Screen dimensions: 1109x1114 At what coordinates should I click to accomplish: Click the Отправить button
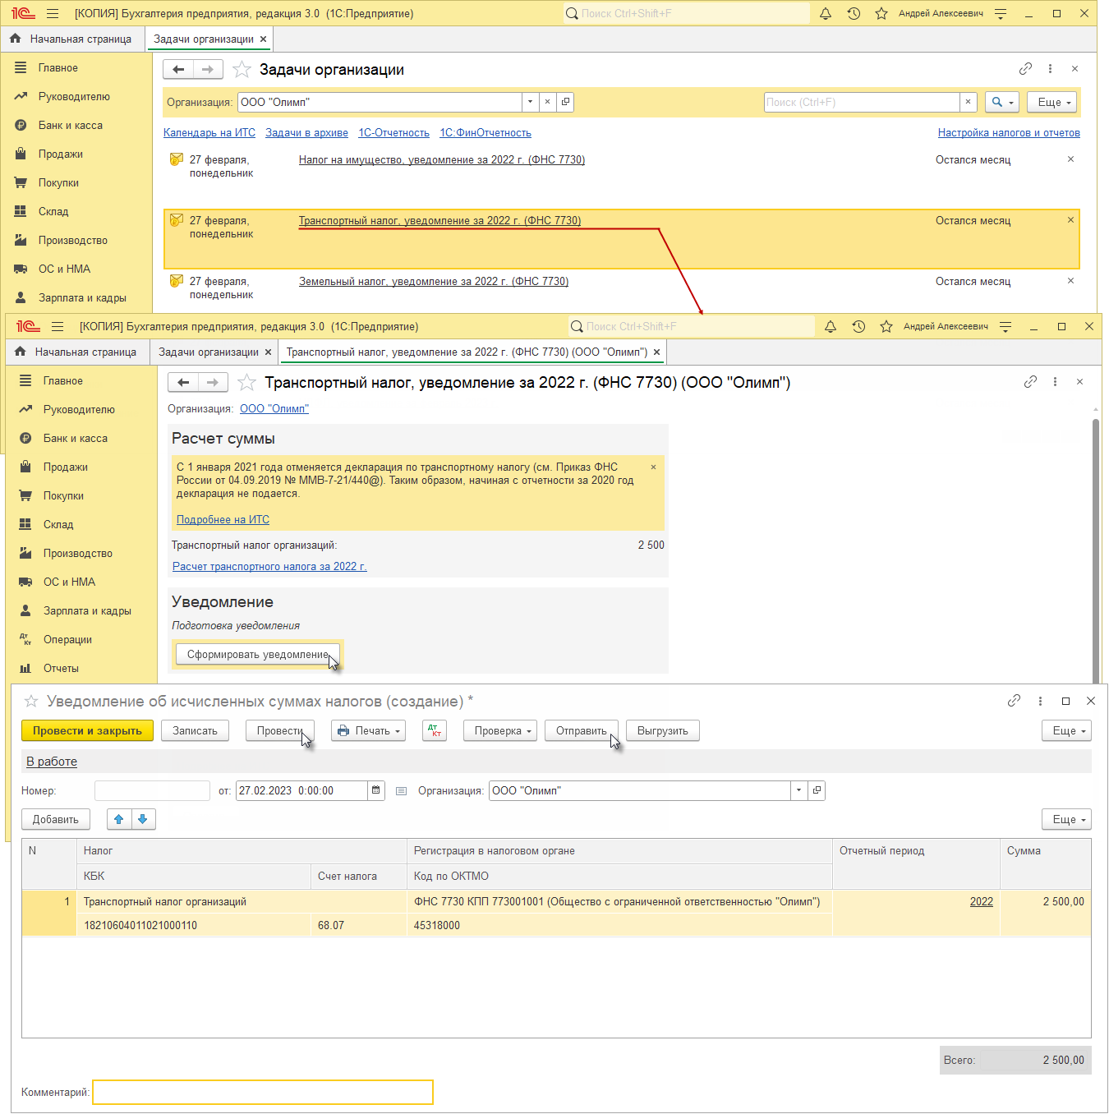pos(582,730)
